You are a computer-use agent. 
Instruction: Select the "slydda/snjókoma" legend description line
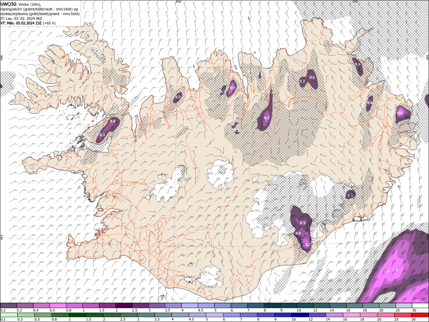[x=40, y=14]
